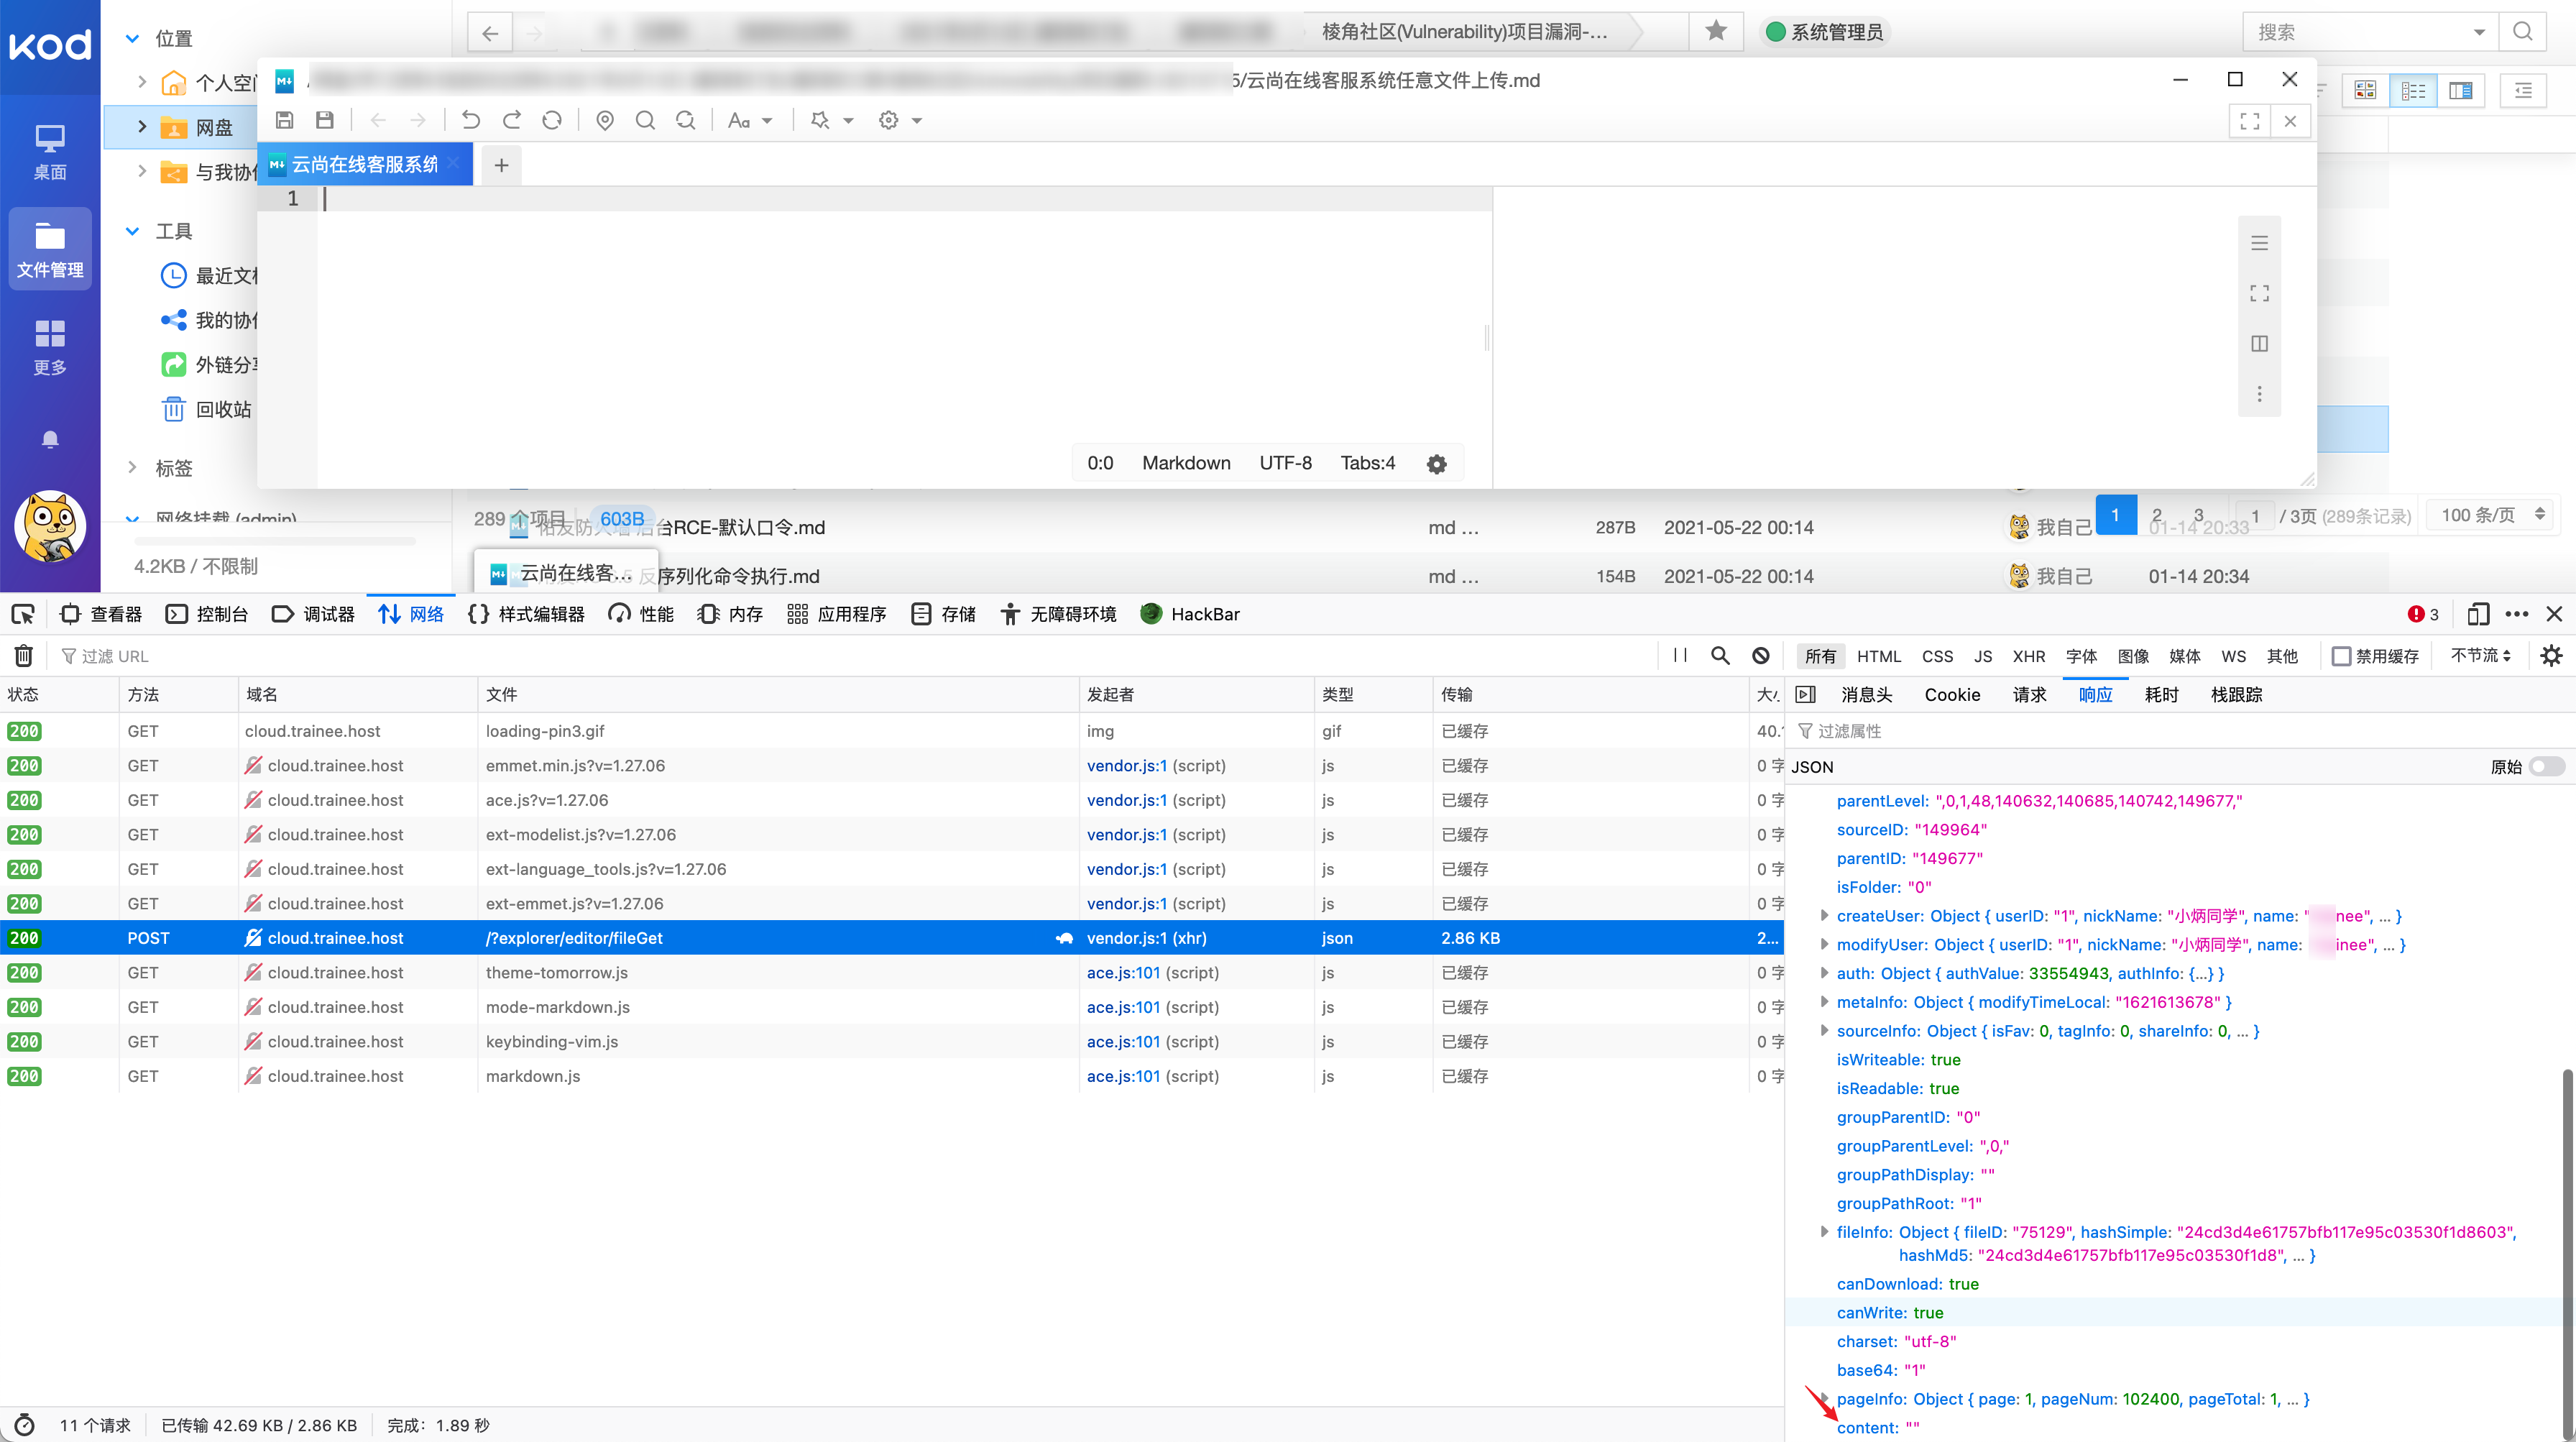The height and width of the screenshot is (1442, 2576).
Task: Open the Cookie tab in request details
Action: point(1952,694)
